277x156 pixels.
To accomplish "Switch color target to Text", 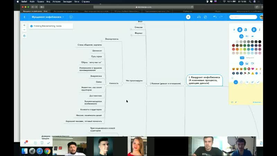I will tap(242, 58).
